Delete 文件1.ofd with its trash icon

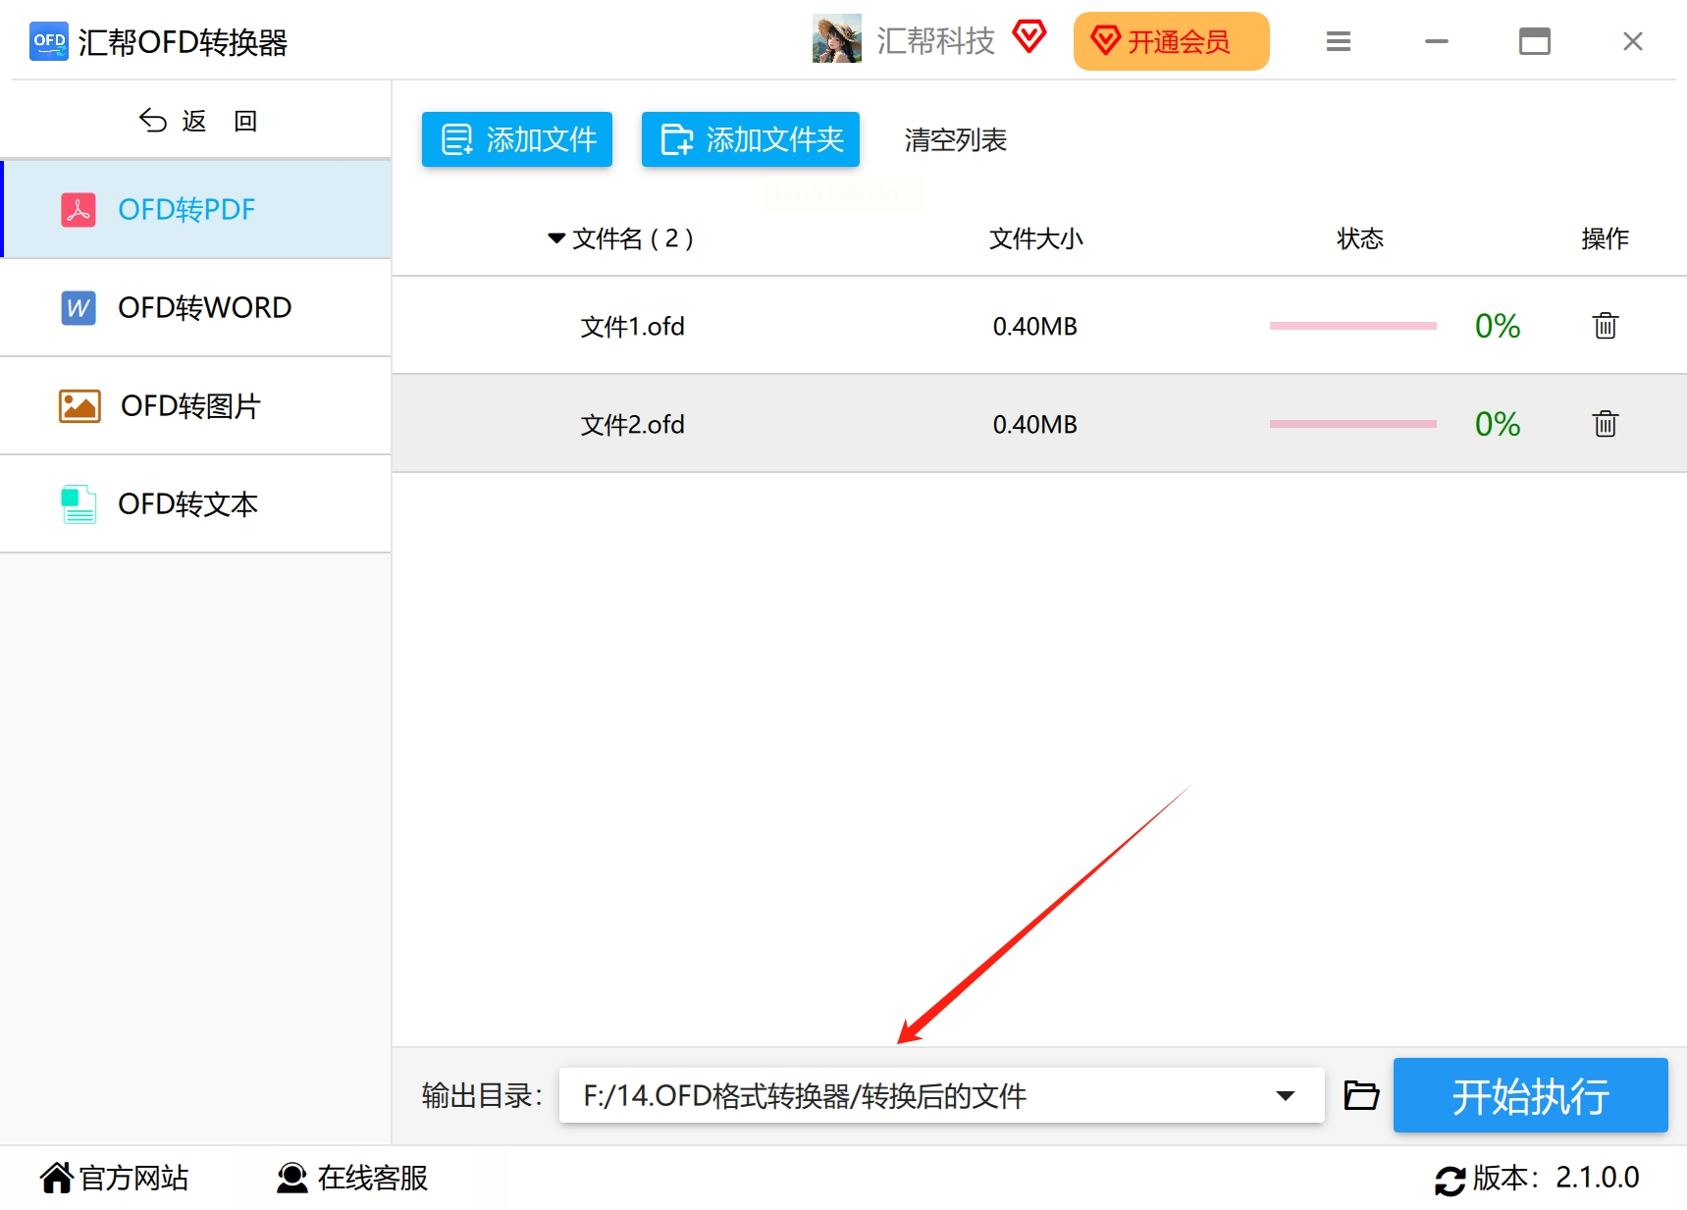1605,326
